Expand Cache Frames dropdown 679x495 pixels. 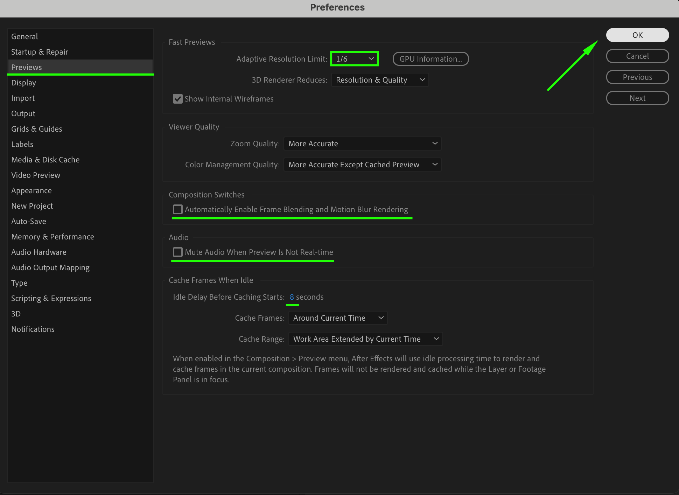coord(338,318)
